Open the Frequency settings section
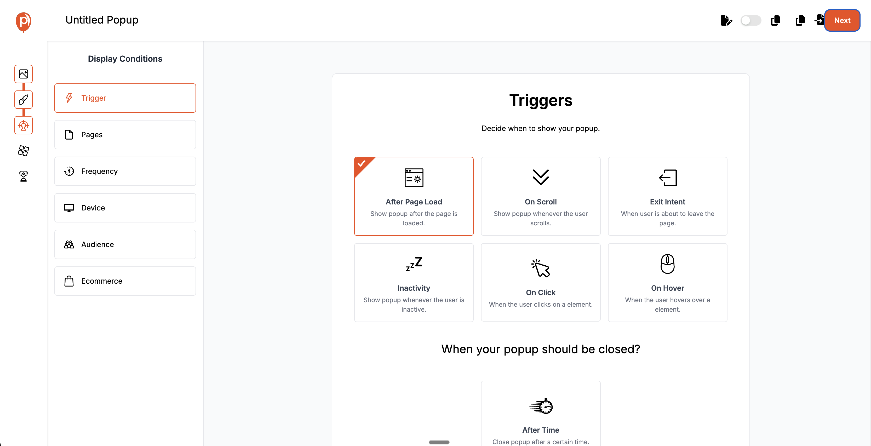 pos(125,171)
